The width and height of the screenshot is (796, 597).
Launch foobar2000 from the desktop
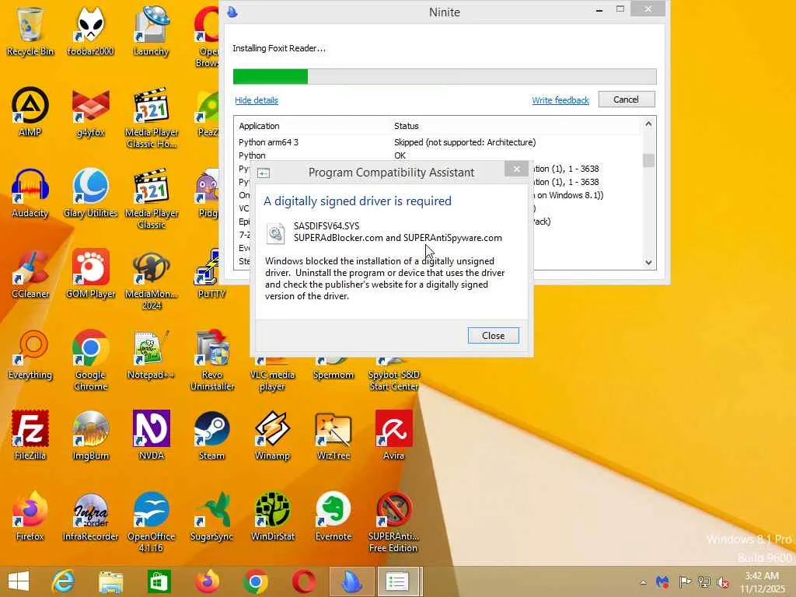click(90, 30)
